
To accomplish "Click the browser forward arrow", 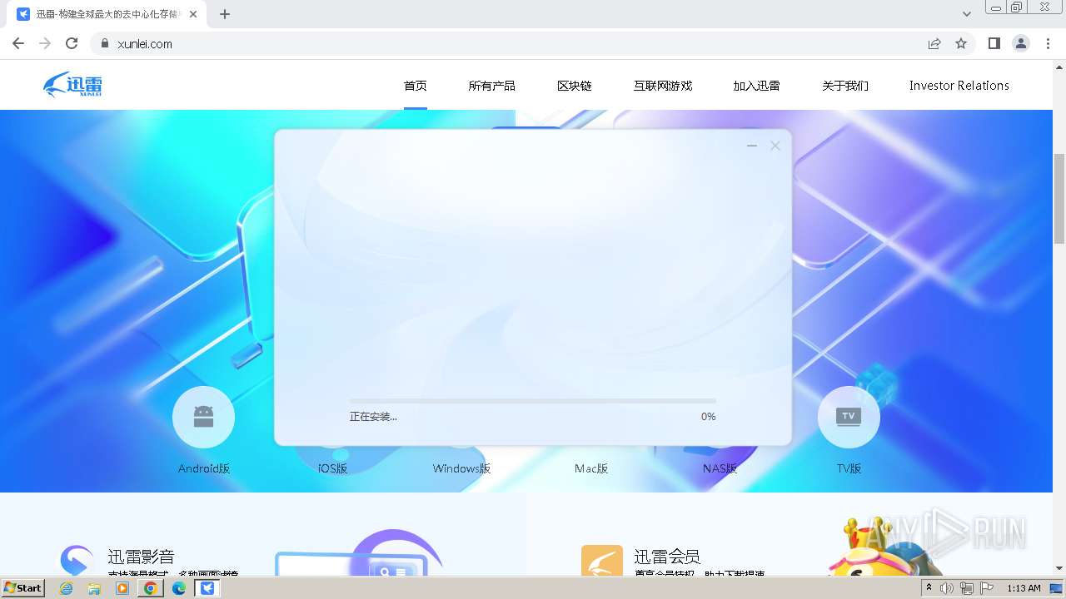I will pyautogui.click(x=45, y=44).
